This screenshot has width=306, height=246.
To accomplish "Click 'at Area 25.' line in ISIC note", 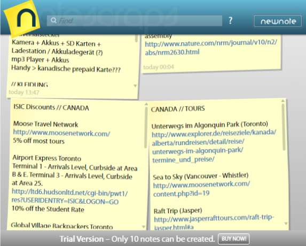I will [x=27, y=183].
